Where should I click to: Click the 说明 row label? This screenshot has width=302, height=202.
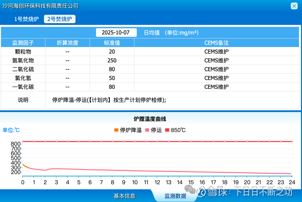coord(23,100)
